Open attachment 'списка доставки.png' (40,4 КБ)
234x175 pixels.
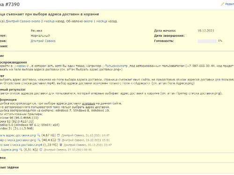pos(18,140)
